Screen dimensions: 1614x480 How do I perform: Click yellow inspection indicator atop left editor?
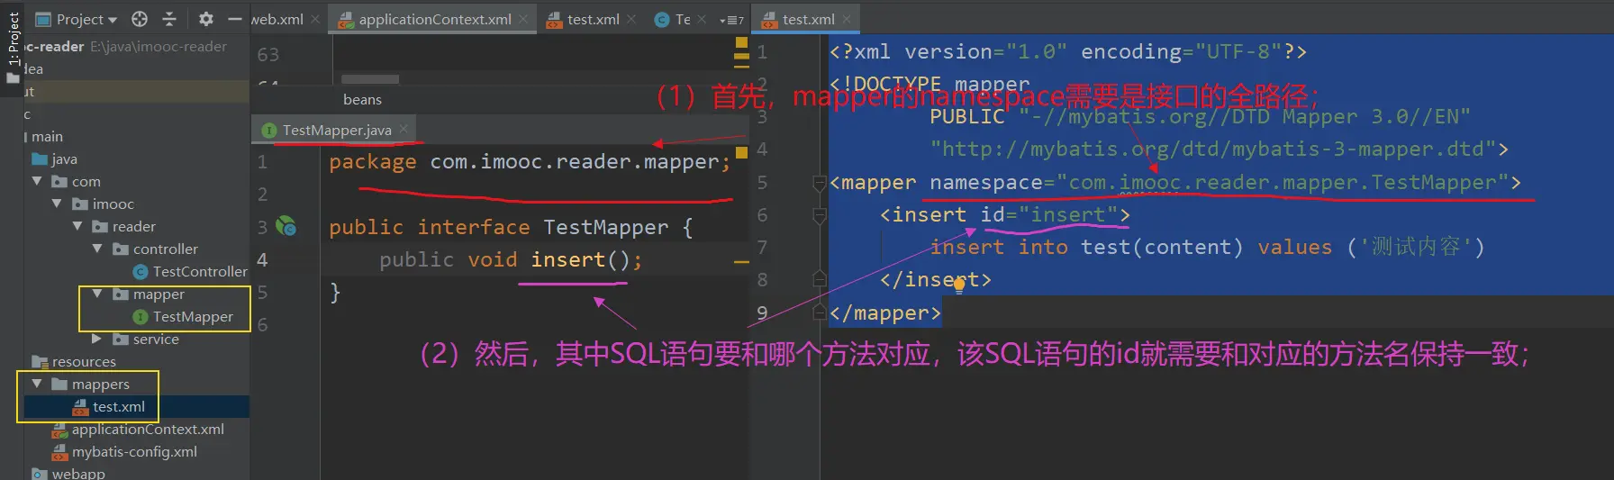click(741, 41)
